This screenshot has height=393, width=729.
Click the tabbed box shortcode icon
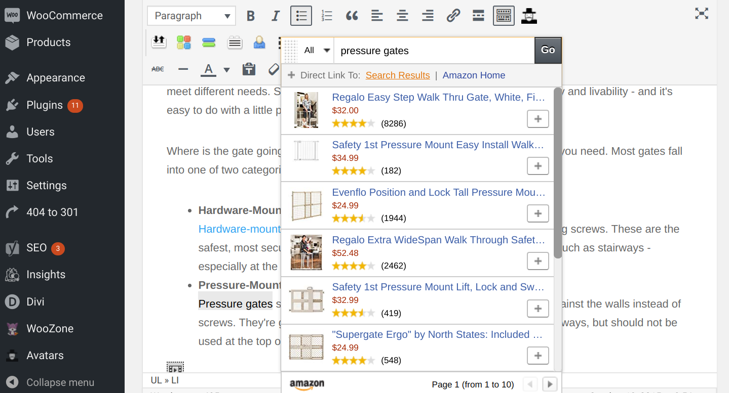(x=235, y=42)
